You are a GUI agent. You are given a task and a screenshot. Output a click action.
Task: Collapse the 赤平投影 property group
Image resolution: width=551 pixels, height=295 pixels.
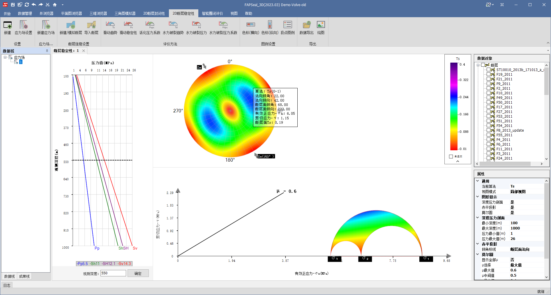[x=477, y=244]
